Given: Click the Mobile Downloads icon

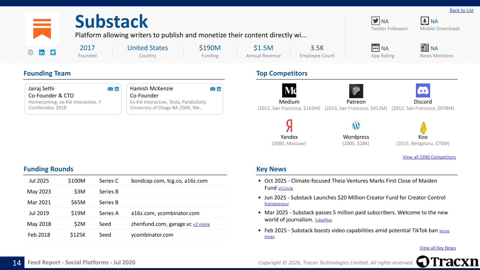Looking at the screenshot, I should pyautogui.click(x=424, y=21).
